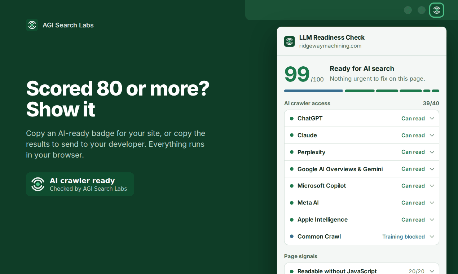Click the "Can read" status for Perplexity

click(413, 152)
